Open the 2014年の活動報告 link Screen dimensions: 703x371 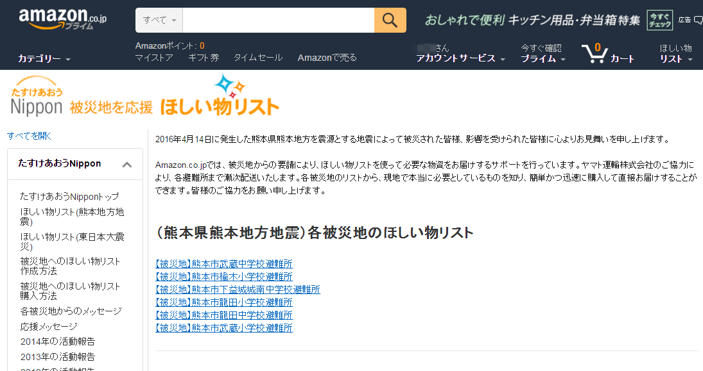pos(57,342)
